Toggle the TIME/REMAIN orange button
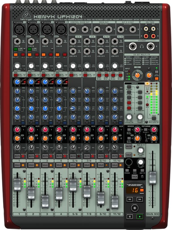This screenshot has width=172, height=230. [142, 190]
